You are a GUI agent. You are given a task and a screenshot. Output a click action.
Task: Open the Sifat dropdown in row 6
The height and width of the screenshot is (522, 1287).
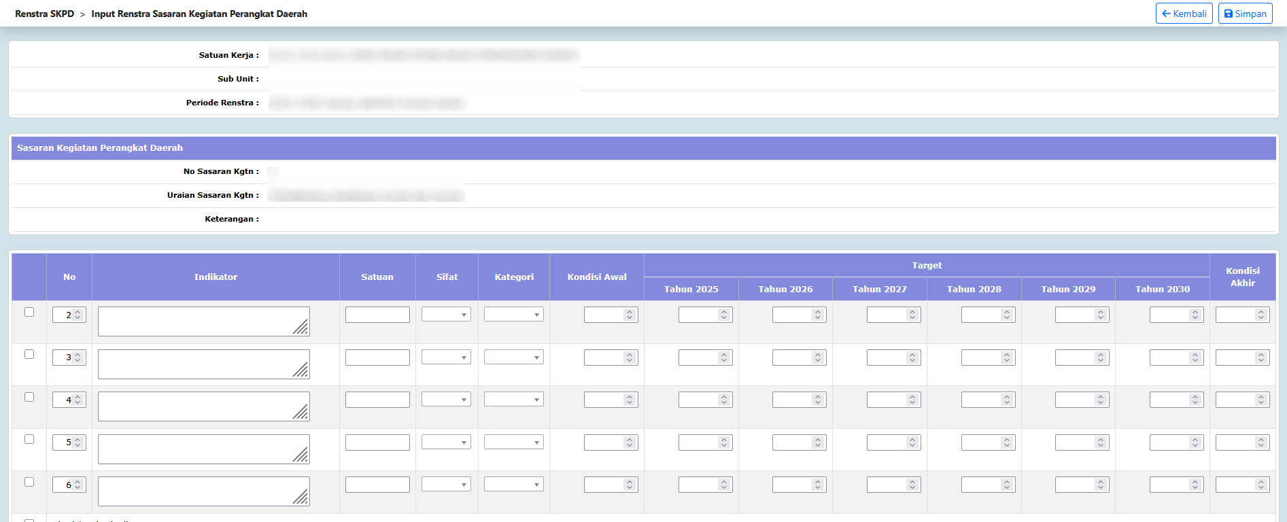pyautogui.click(x=446, y=485)
